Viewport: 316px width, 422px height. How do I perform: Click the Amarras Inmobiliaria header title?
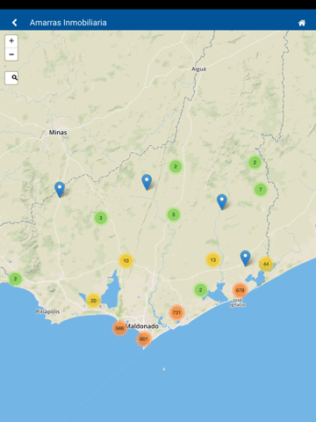68,23
